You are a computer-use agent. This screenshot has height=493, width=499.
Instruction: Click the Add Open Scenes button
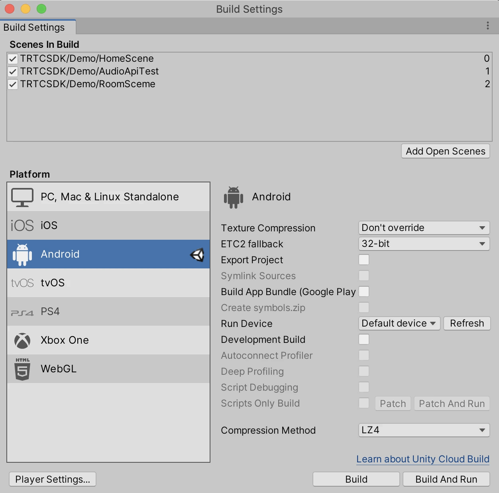446,151
